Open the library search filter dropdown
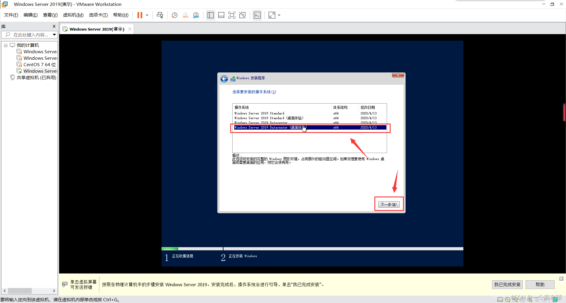The width and height of the screenshot is (566, 303). pyautogui.click(x=55, y=35)
